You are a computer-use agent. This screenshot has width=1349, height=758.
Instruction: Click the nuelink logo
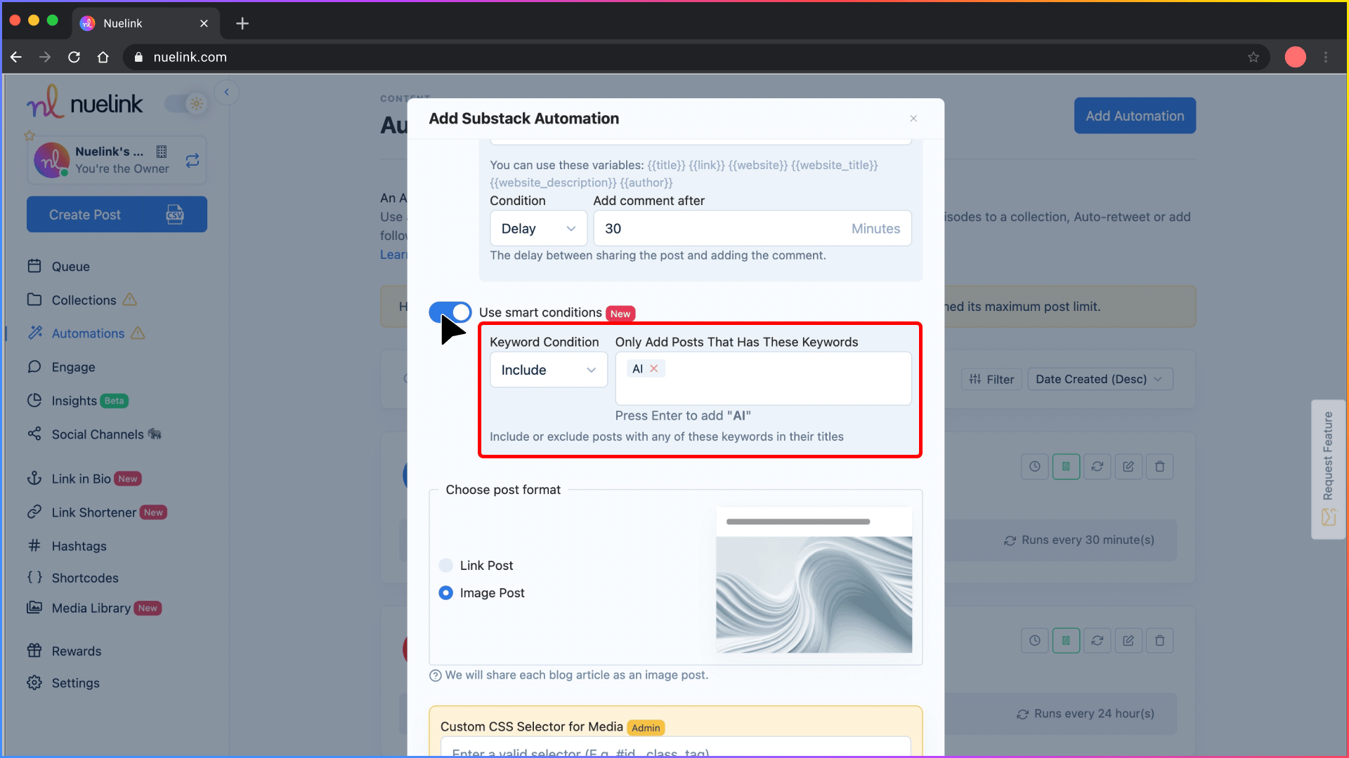(x=85, y=102)
